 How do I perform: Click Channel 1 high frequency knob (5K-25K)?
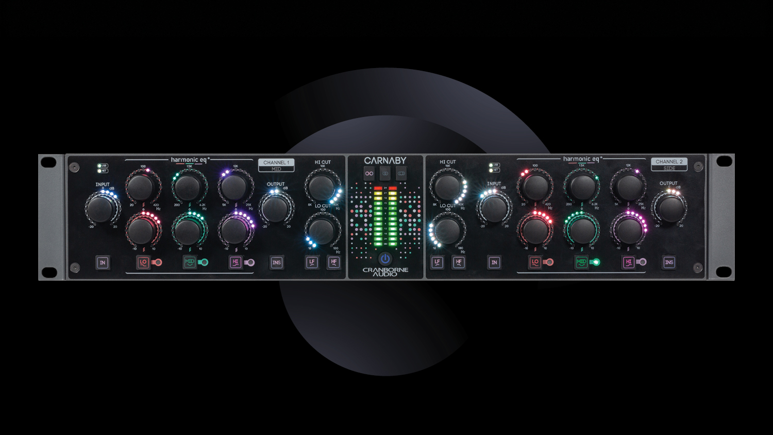click(234, 187)
